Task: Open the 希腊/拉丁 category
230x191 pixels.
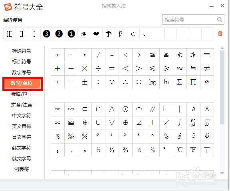Action: coord(22,94)
